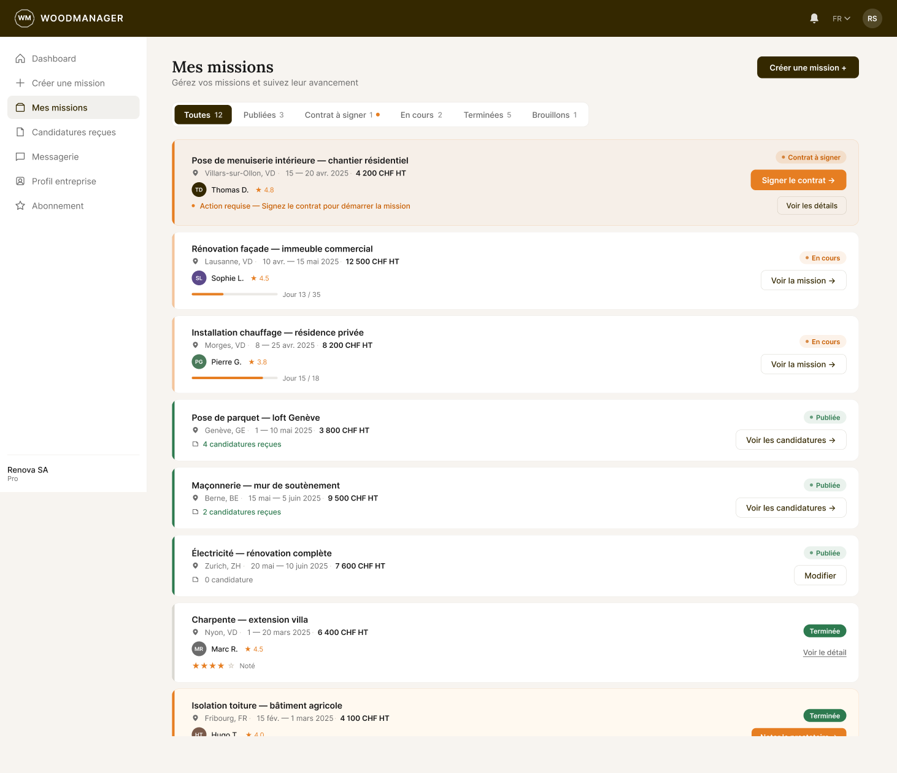The width and height of the screenshot is (897, 773).
Task: Click the Messagerie chat icon
Action: point(20,156)
